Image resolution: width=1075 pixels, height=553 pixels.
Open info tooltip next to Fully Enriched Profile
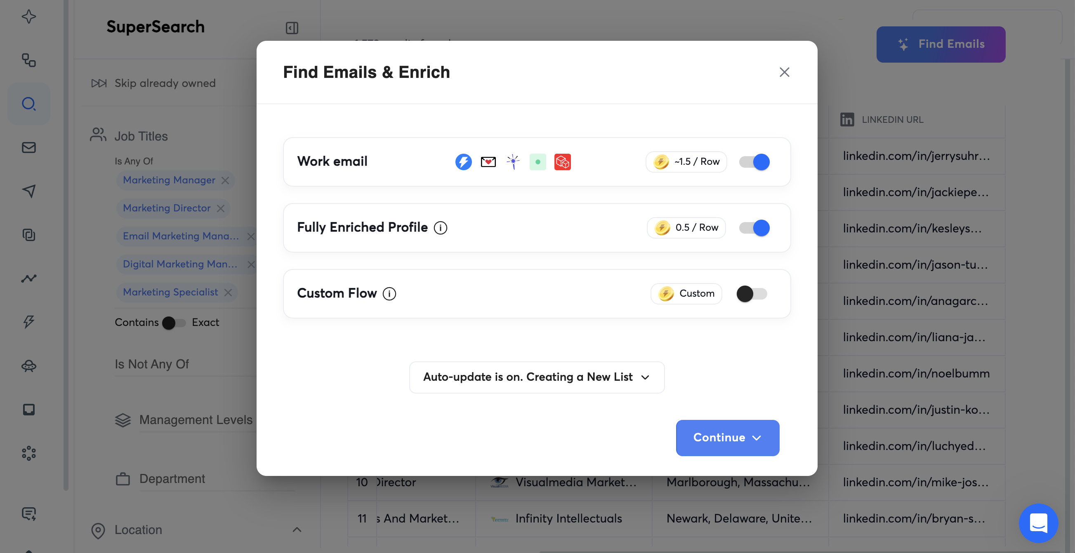click(x=441, y=227)
